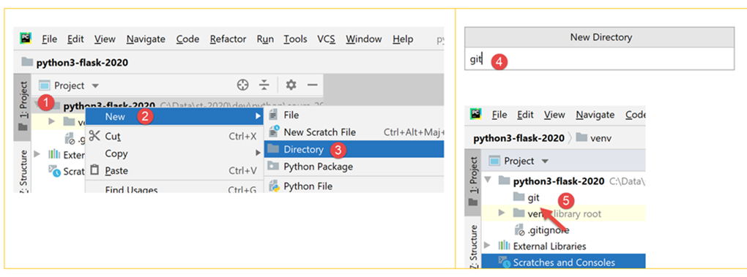Click the Python File icon in submenu
This screenshot has height=277, width=747.
tap(273, 186)
